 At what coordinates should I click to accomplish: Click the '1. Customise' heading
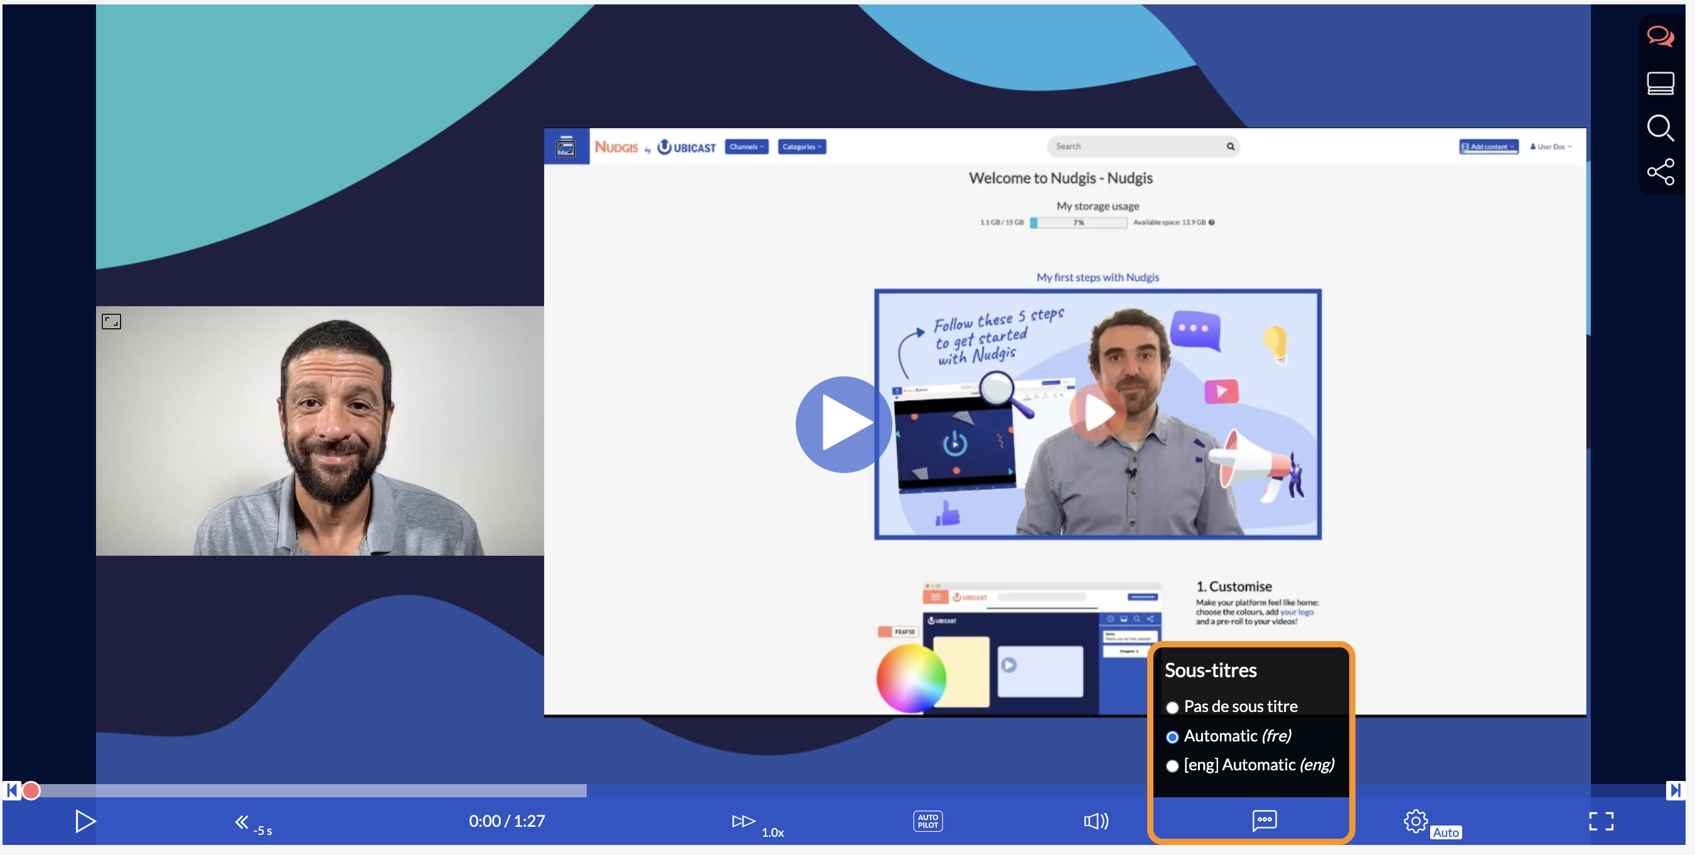click(1234, 586)
